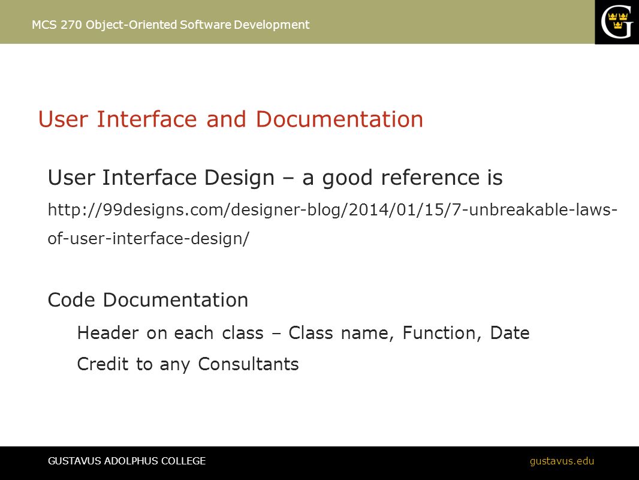This screenshot has width=639, height=480.
Task: Click 'User Interface Design – a good reference is'
Action: point(275,178)
